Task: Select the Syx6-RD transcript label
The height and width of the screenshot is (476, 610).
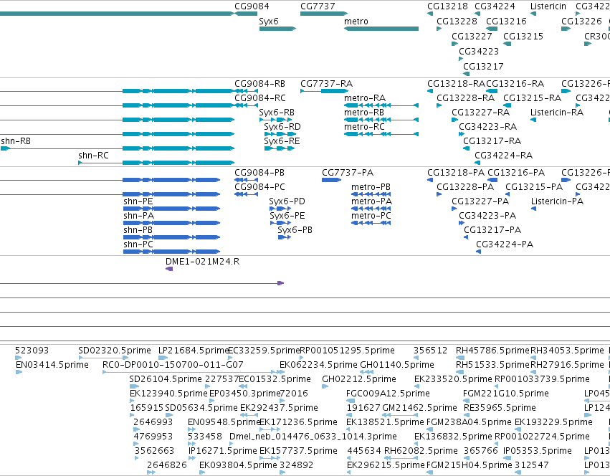Action: tap(282, 127)
